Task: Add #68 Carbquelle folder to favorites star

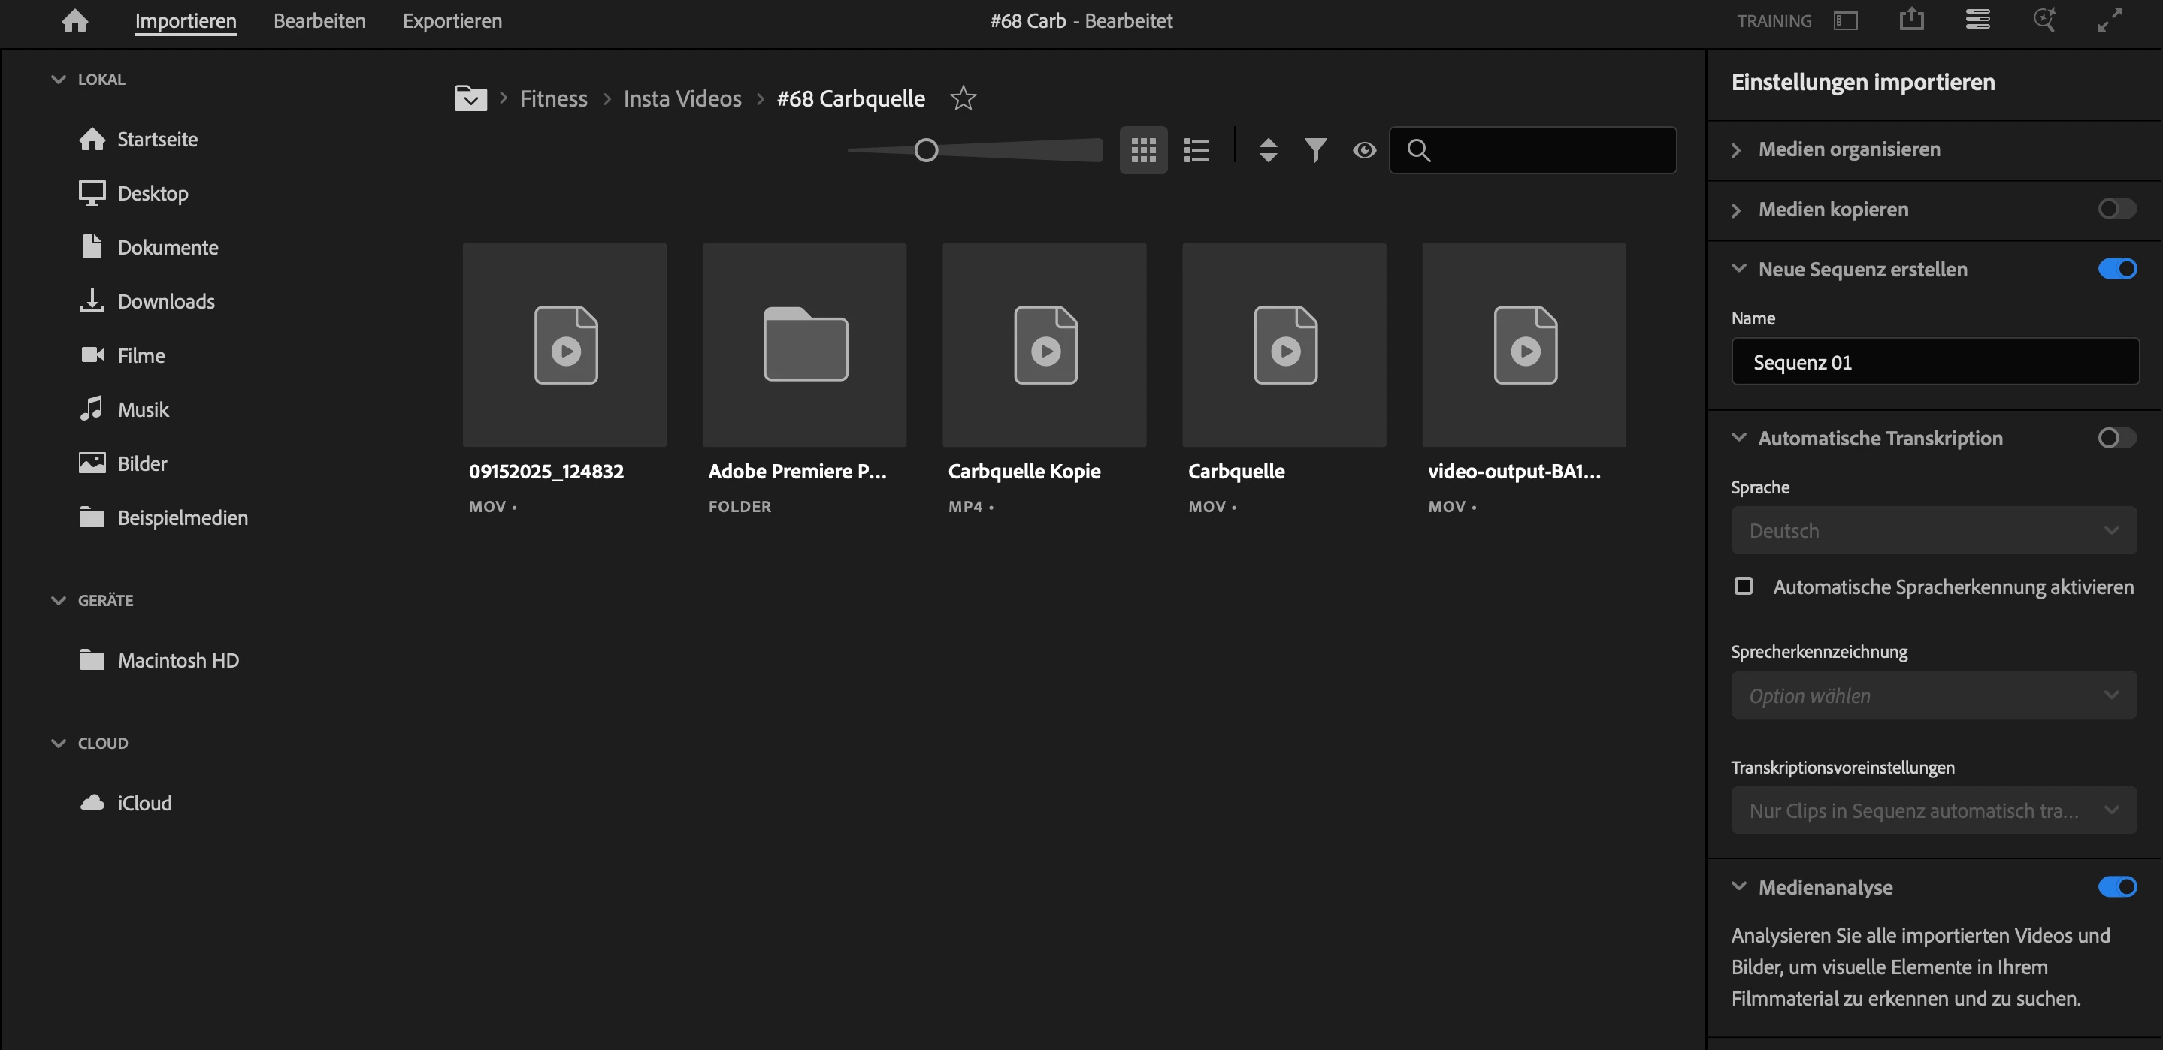Action: [x=962, y=99]
